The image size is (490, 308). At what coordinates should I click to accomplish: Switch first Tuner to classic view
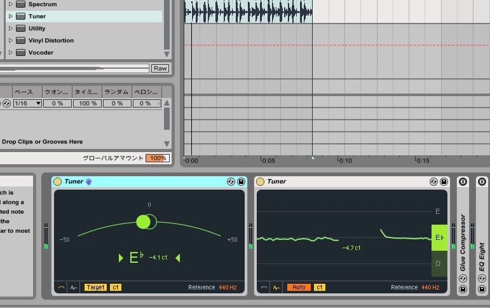61,288
